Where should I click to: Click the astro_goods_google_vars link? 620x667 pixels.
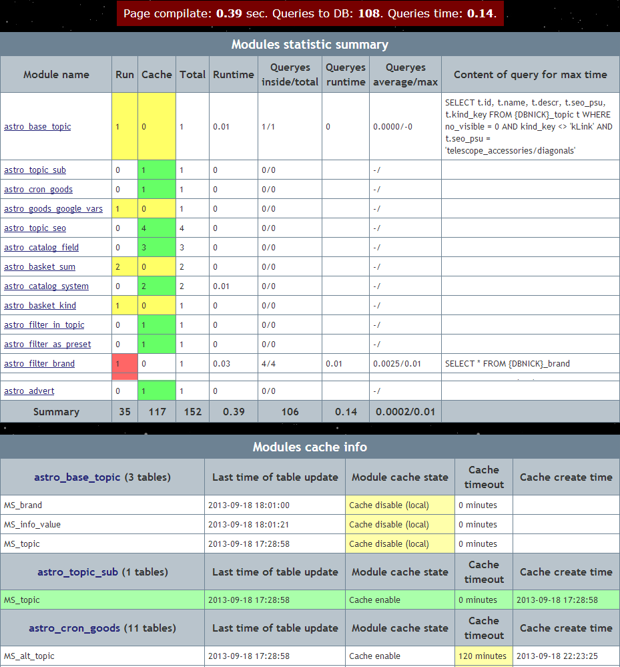[53, 209]
